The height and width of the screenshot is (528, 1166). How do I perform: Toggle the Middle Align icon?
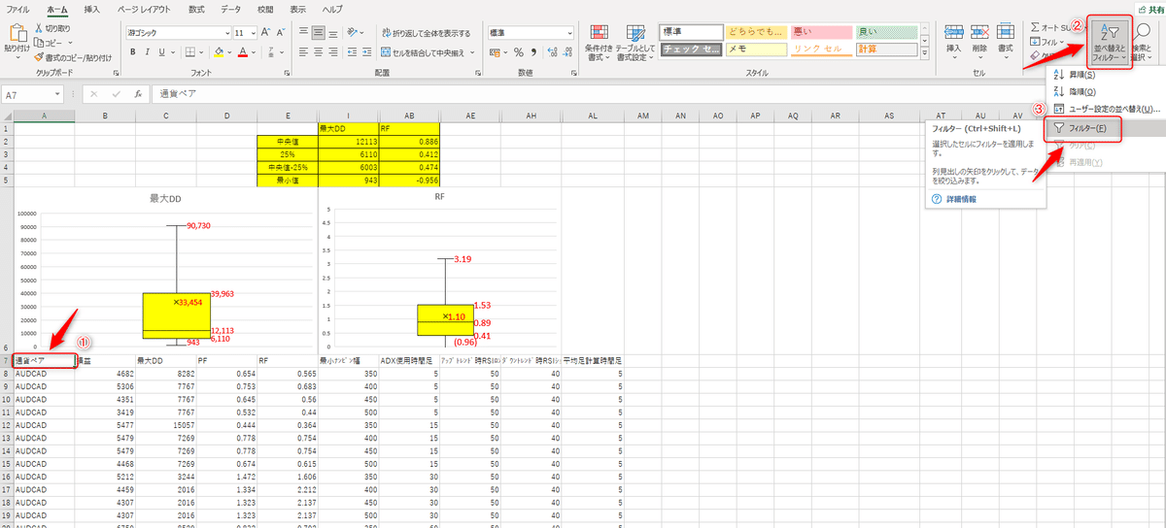(x=321, y=32)
